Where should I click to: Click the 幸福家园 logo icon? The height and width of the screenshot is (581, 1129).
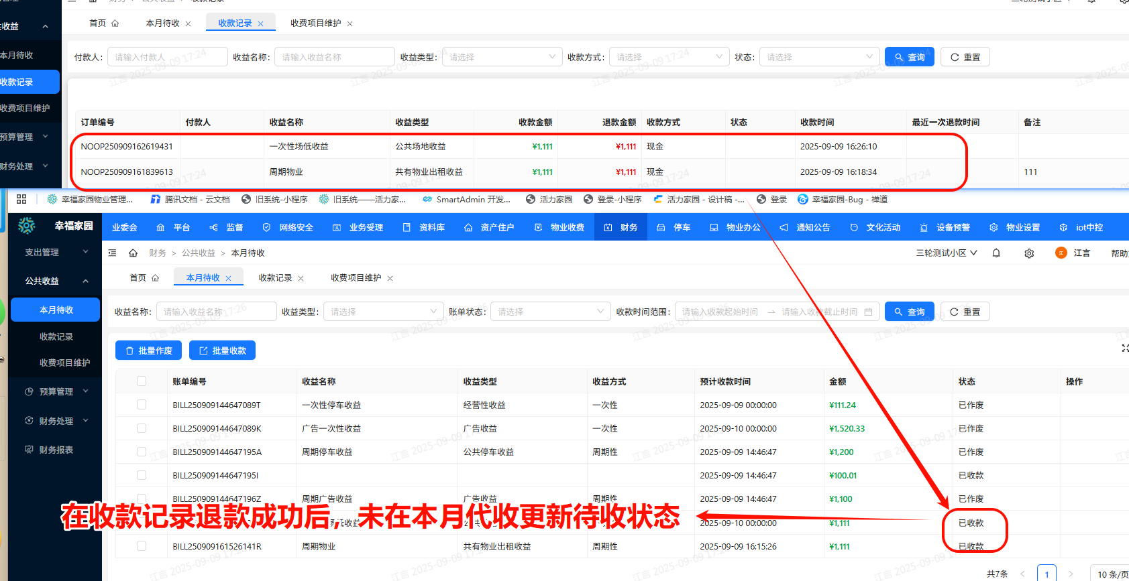point(27,226)
